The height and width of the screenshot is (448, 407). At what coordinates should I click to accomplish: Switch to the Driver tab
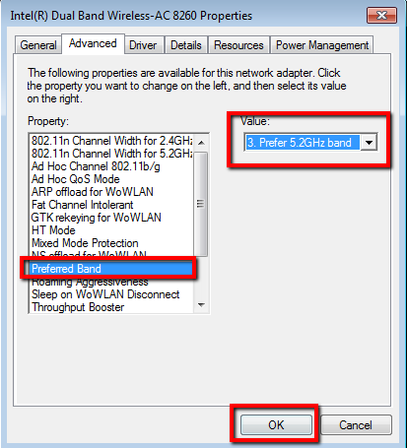pos(143,45)
